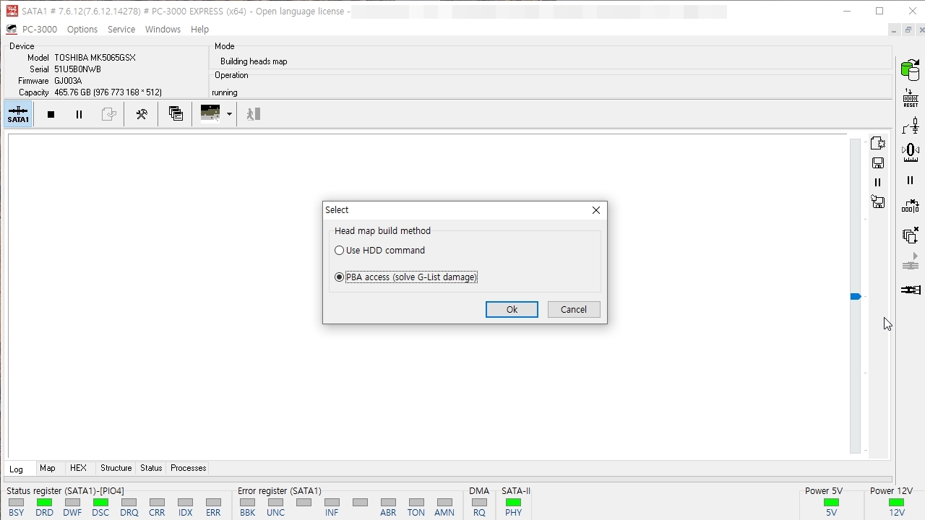Maximize the main application window
Viewport: 925px width, 520px height.
(879, 11)
